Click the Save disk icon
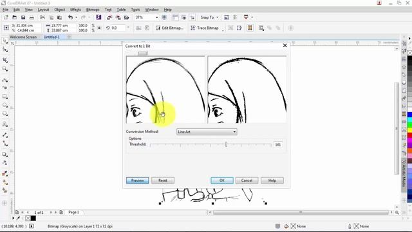412x232 pixels. click(23, 17)
